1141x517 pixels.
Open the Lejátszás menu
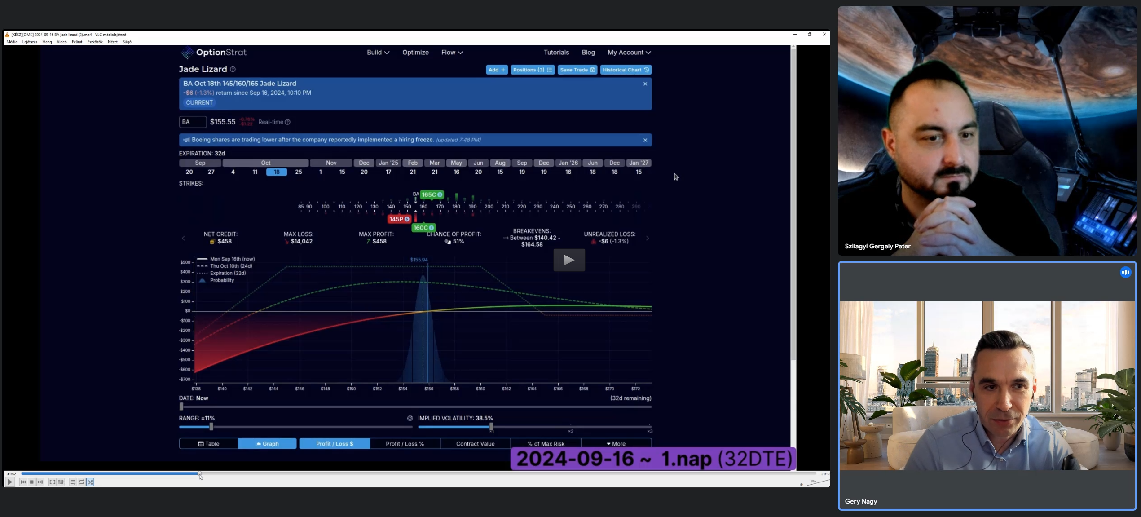(30, 42)
